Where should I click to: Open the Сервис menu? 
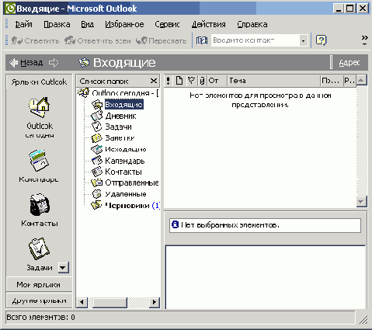[x=167, y=24]
